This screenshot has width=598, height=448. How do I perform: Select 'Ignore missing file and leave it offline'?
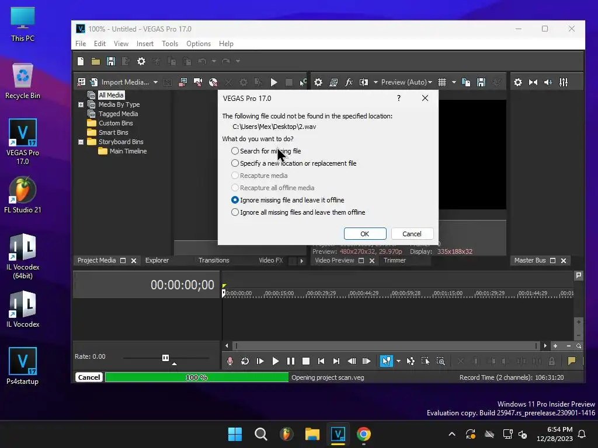pyautogui.click(x=287, y=200)
